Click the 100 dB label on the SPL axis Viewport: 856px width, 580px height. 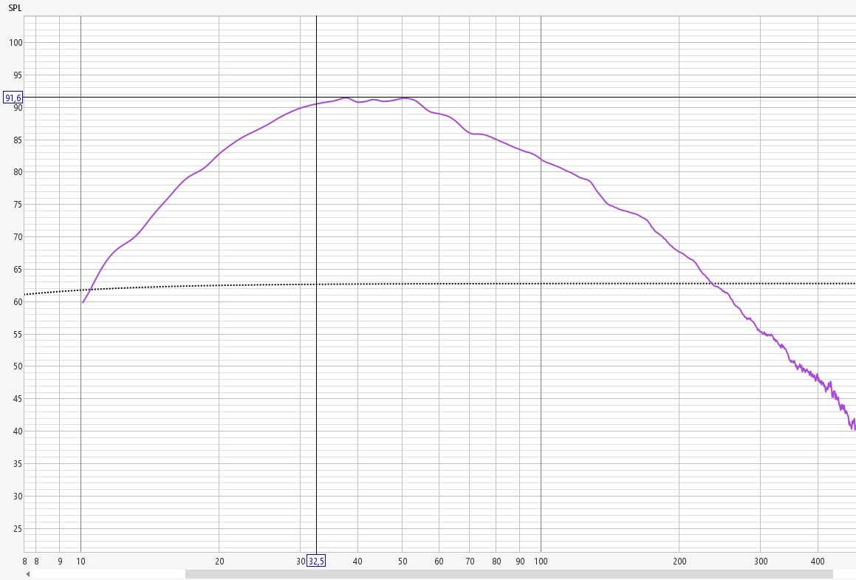coord(13,43)
